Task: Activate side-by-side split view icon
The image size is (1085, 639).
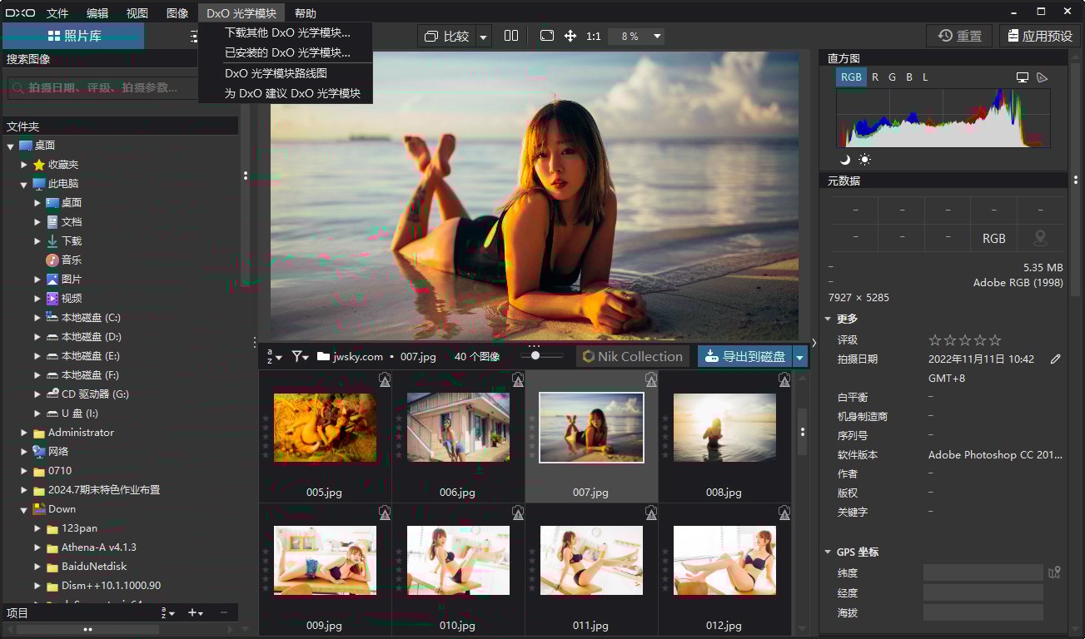Action: 510,36
